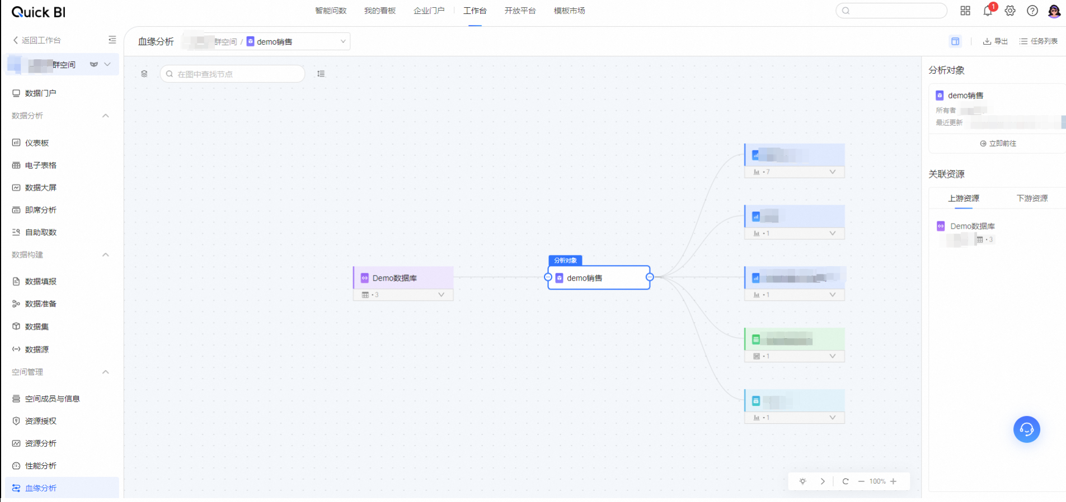Viewport: 1066px width, 502px height.
Task: Toggle the right side panel layout
Action: click(955, 41)
